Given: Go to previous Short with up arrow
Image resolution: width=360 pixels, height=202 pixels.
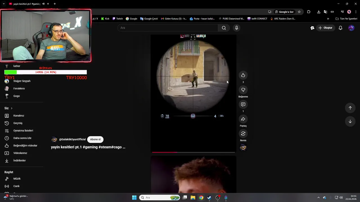Looking at the screenshot, I should [x=350, y=108].
